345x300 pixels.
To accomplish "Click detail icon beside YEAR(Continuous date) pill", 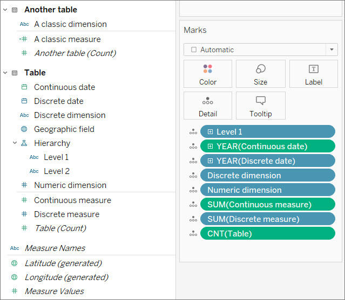I will [x=193, y=146].
